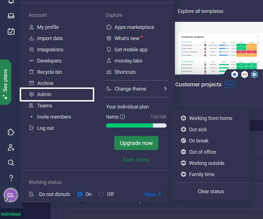The image size is (263, 219).
Task: Click the Your Individual plan text
Action: click(x=127, y=107)
